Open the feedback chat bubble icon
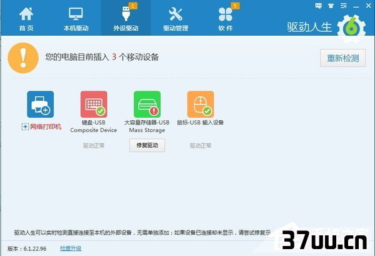Viewport: 375px width, 256px height. point(318,6)
